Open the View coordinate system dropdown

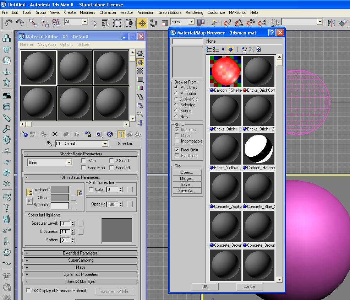(x=191, y=22)
